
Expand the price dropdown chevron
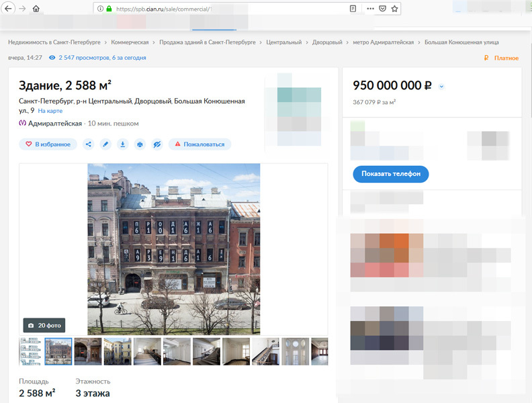tap(441, 87)
